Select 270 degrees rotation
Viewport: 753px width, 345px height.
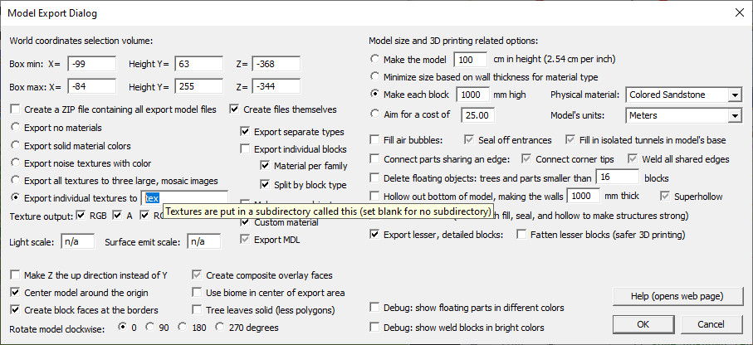[220, 328]
